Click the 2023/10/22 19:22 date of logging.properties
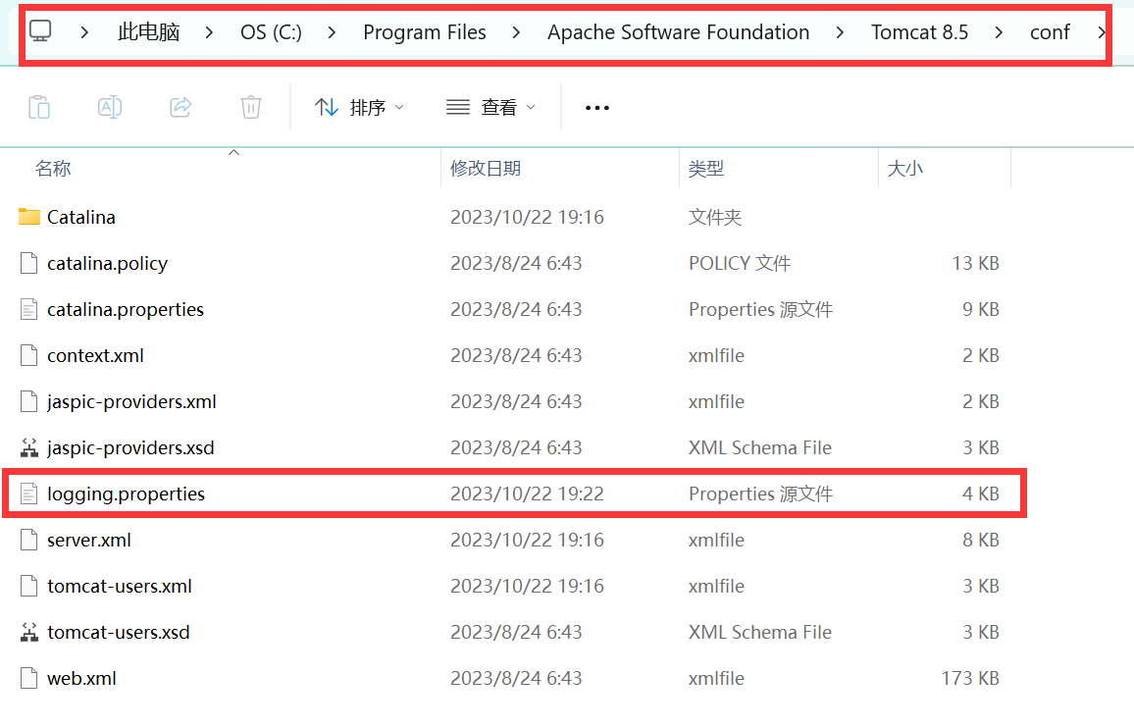1134x727 pixels. [x=527, y=494]
